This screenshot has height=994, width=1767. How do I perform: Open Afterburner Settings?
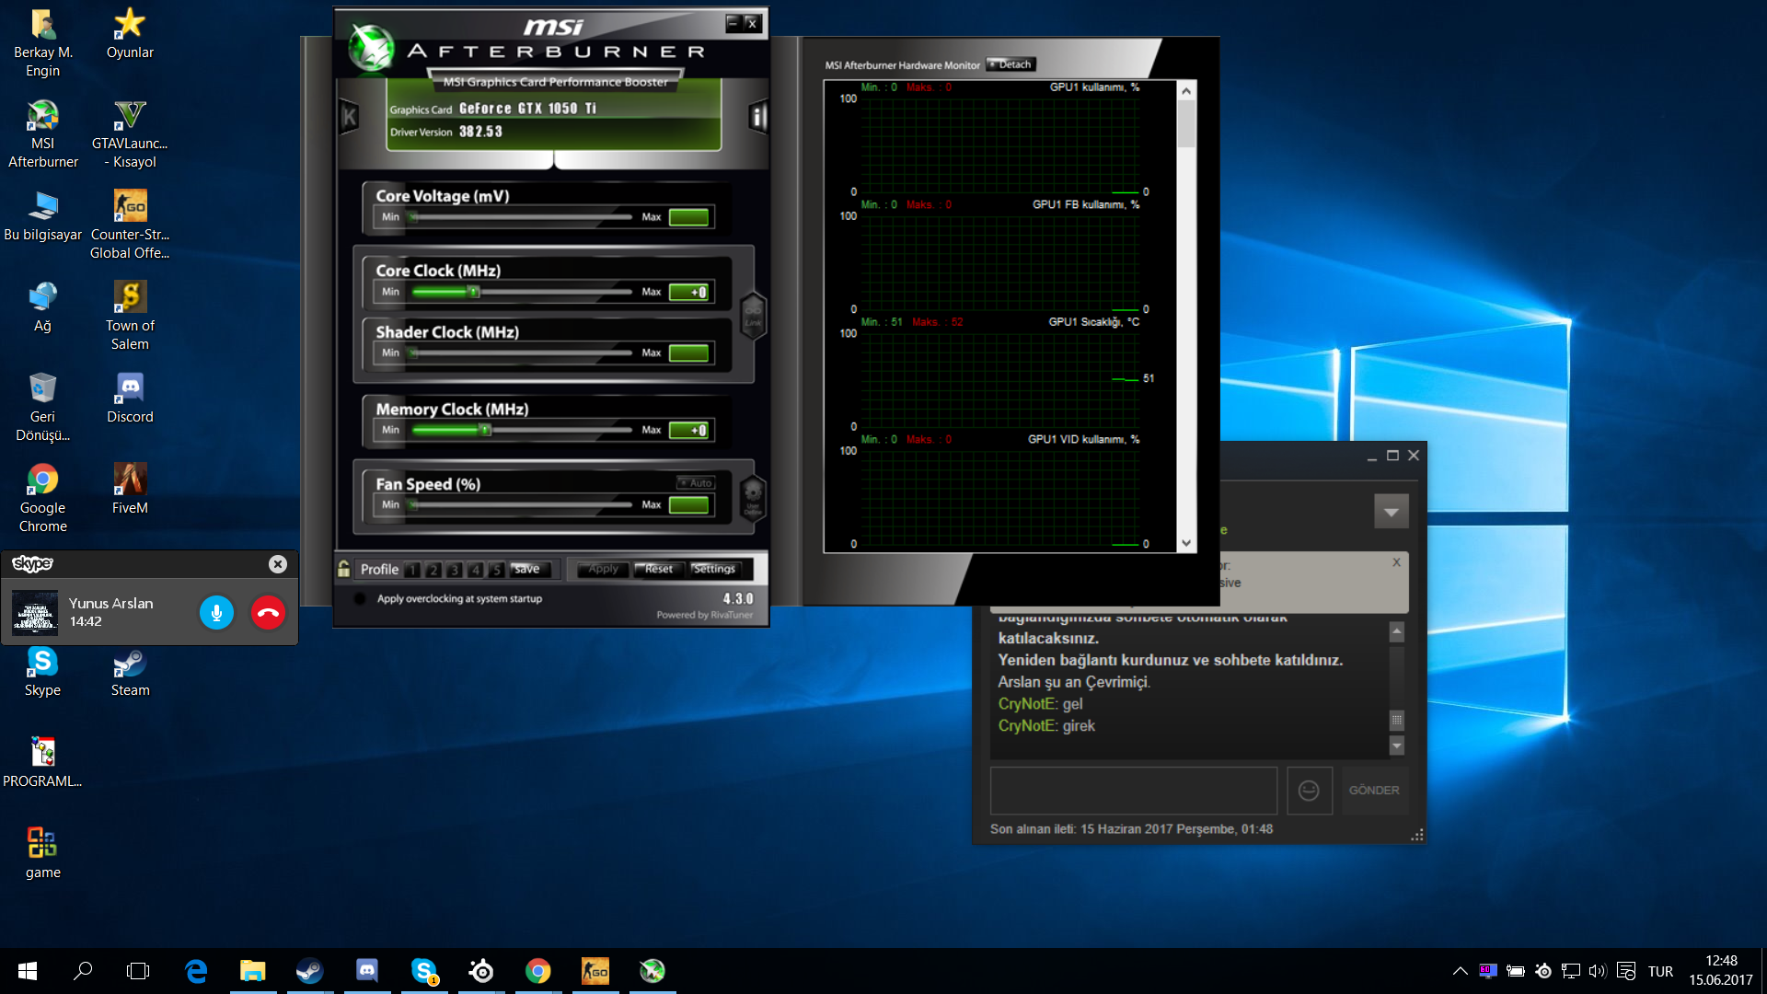[x=714, y=569]
